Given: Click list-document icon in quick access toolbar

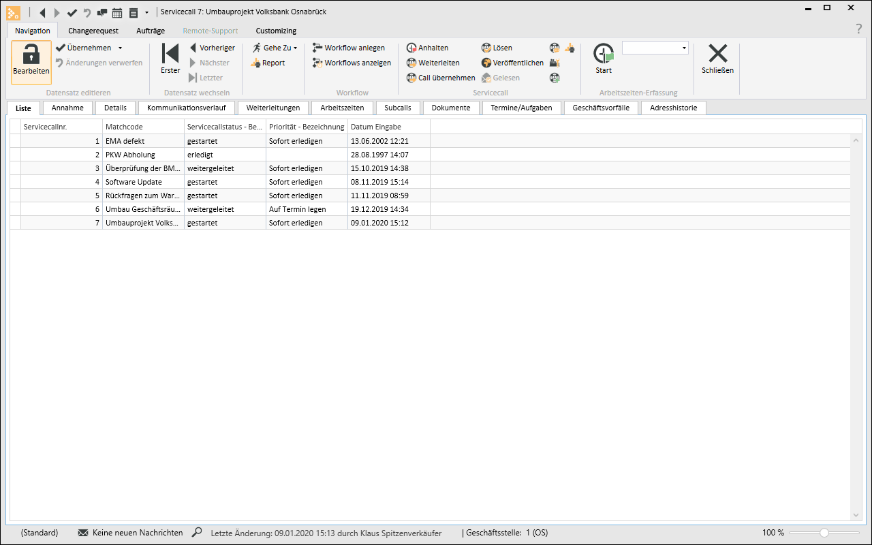Looking at the screenshot, I should pyautogui.click(x=133, y=12).
